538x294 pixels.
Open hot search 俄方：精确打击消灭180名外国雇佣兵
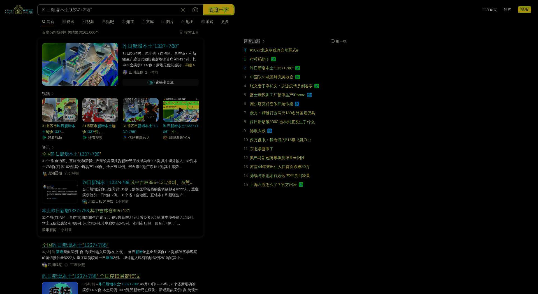tap(282, 113)
